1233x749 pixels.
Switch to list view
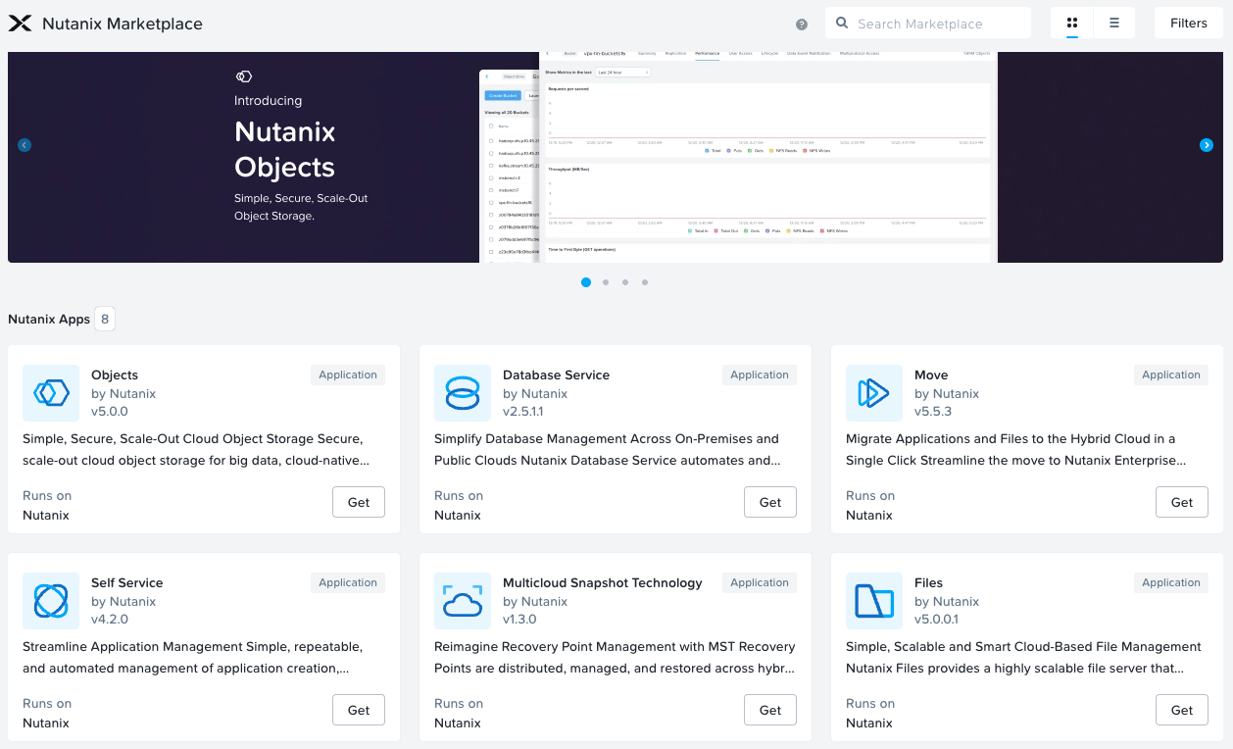click(1114, 23)
